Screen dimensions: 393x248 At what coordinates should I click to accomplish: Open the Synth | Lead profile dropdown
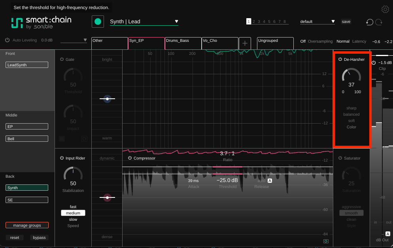pos(144,21)
